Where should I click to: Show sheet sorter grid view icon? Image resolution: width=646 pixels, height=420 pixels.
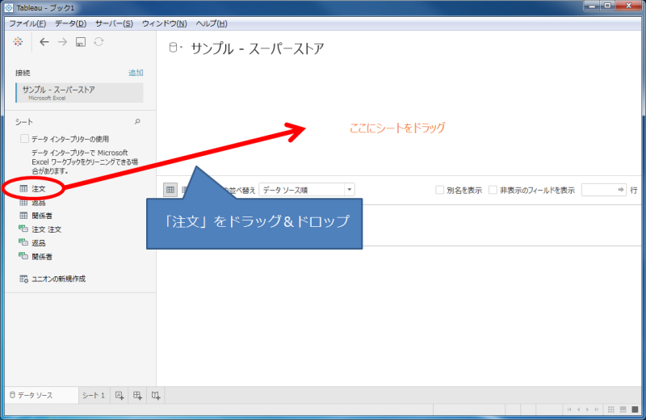point(611,409)
